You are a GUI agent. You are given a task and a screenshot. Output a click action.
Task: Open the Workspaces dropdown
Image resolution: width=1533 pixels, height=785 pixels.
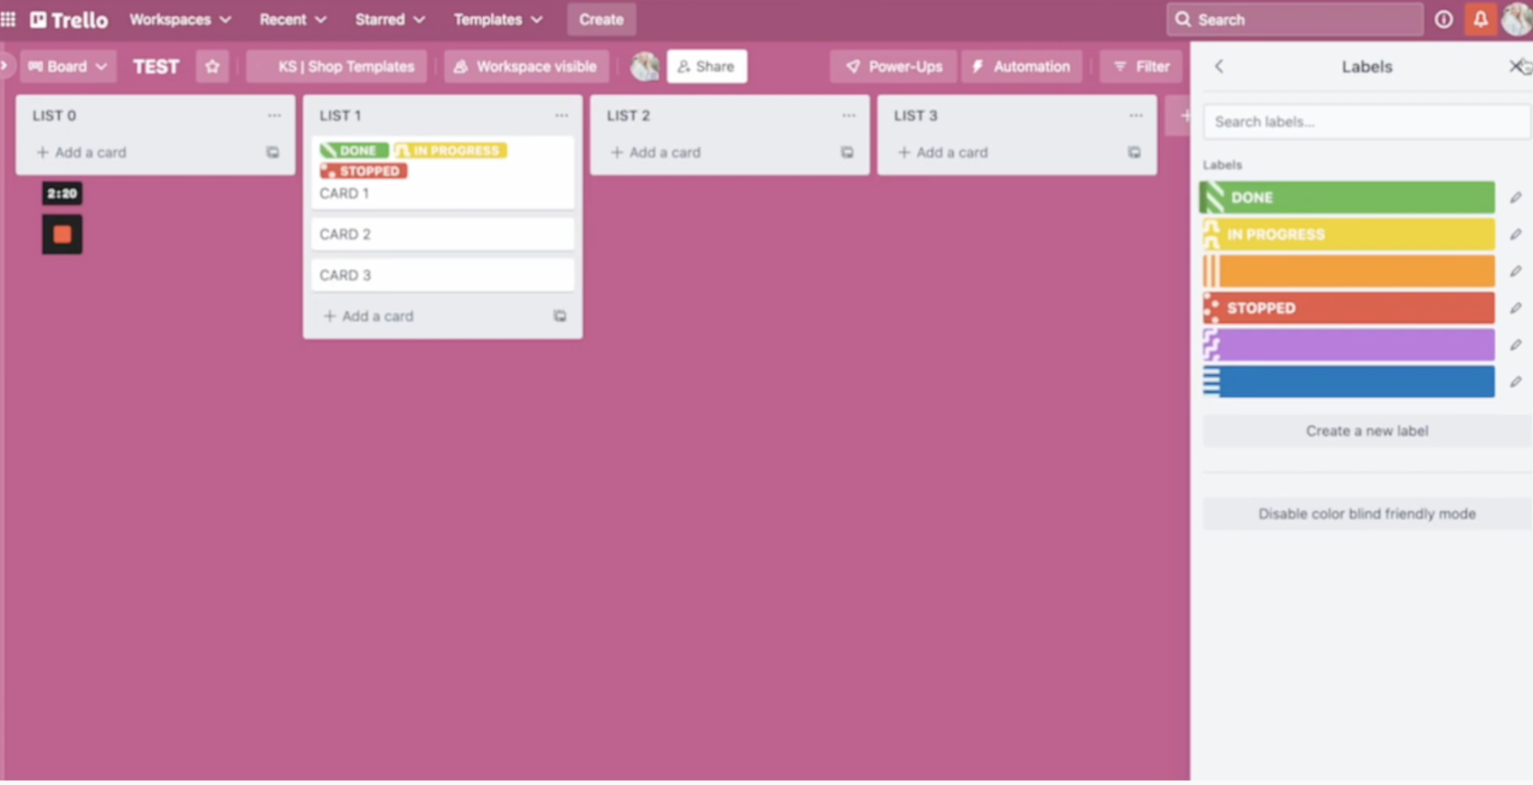click(180, 19)
